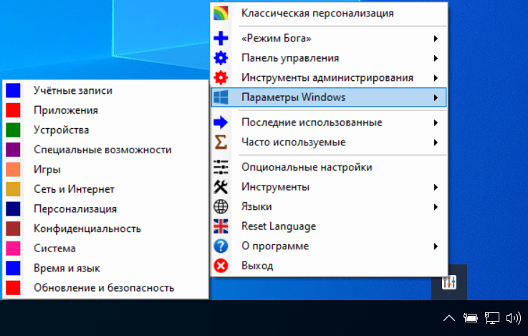Click the blue square beside Учётные записи

[13, 90]
